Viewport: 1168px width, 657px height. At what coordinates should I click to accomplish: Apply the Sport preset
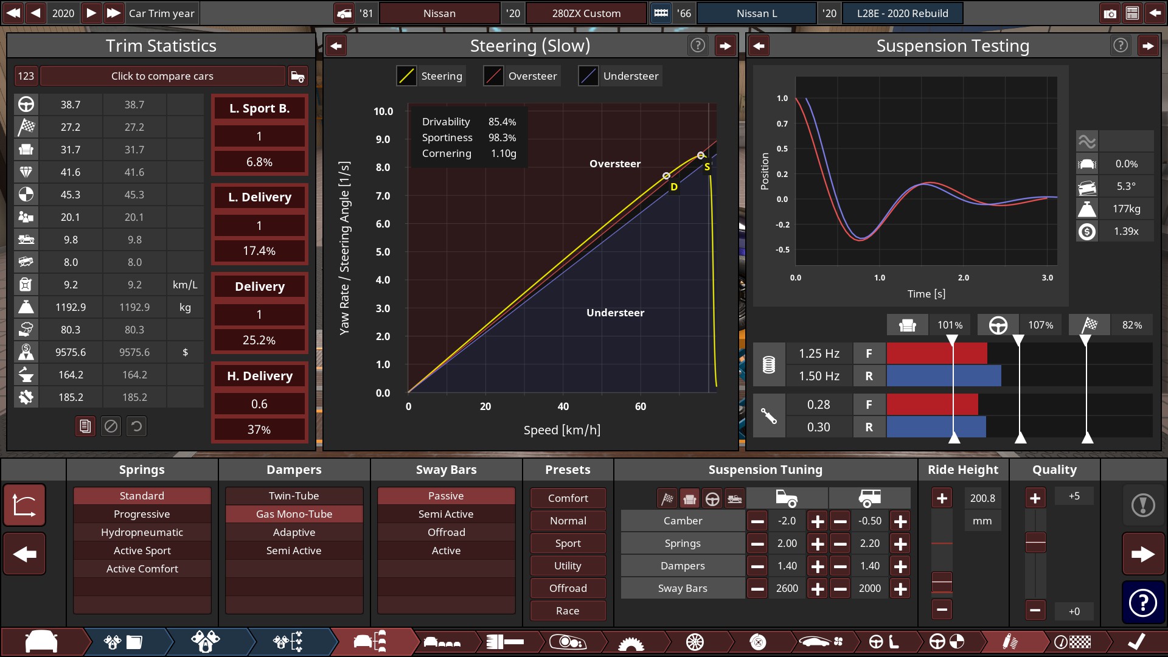point(568,543)
